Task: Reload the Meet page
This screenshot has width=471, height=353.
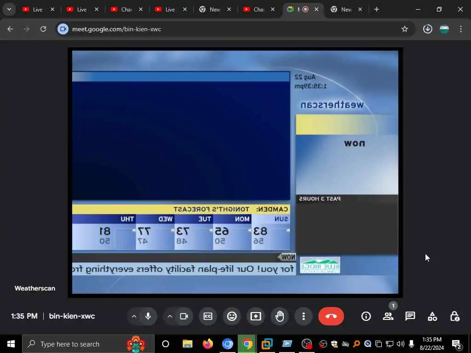Action: click(x=43, y=29)
